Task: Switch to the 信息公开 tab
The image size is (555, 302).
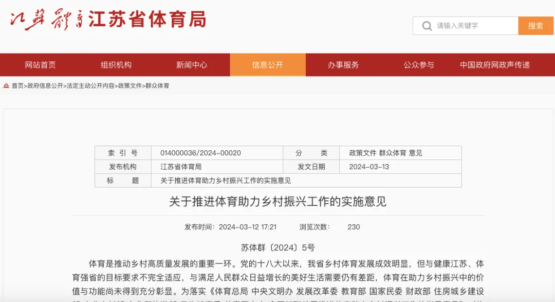Action: tap(268, 65)
